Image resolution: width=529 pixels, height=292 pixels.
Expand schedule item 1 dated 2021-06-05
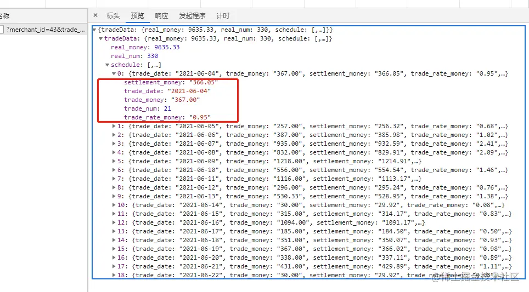(114, 126)
